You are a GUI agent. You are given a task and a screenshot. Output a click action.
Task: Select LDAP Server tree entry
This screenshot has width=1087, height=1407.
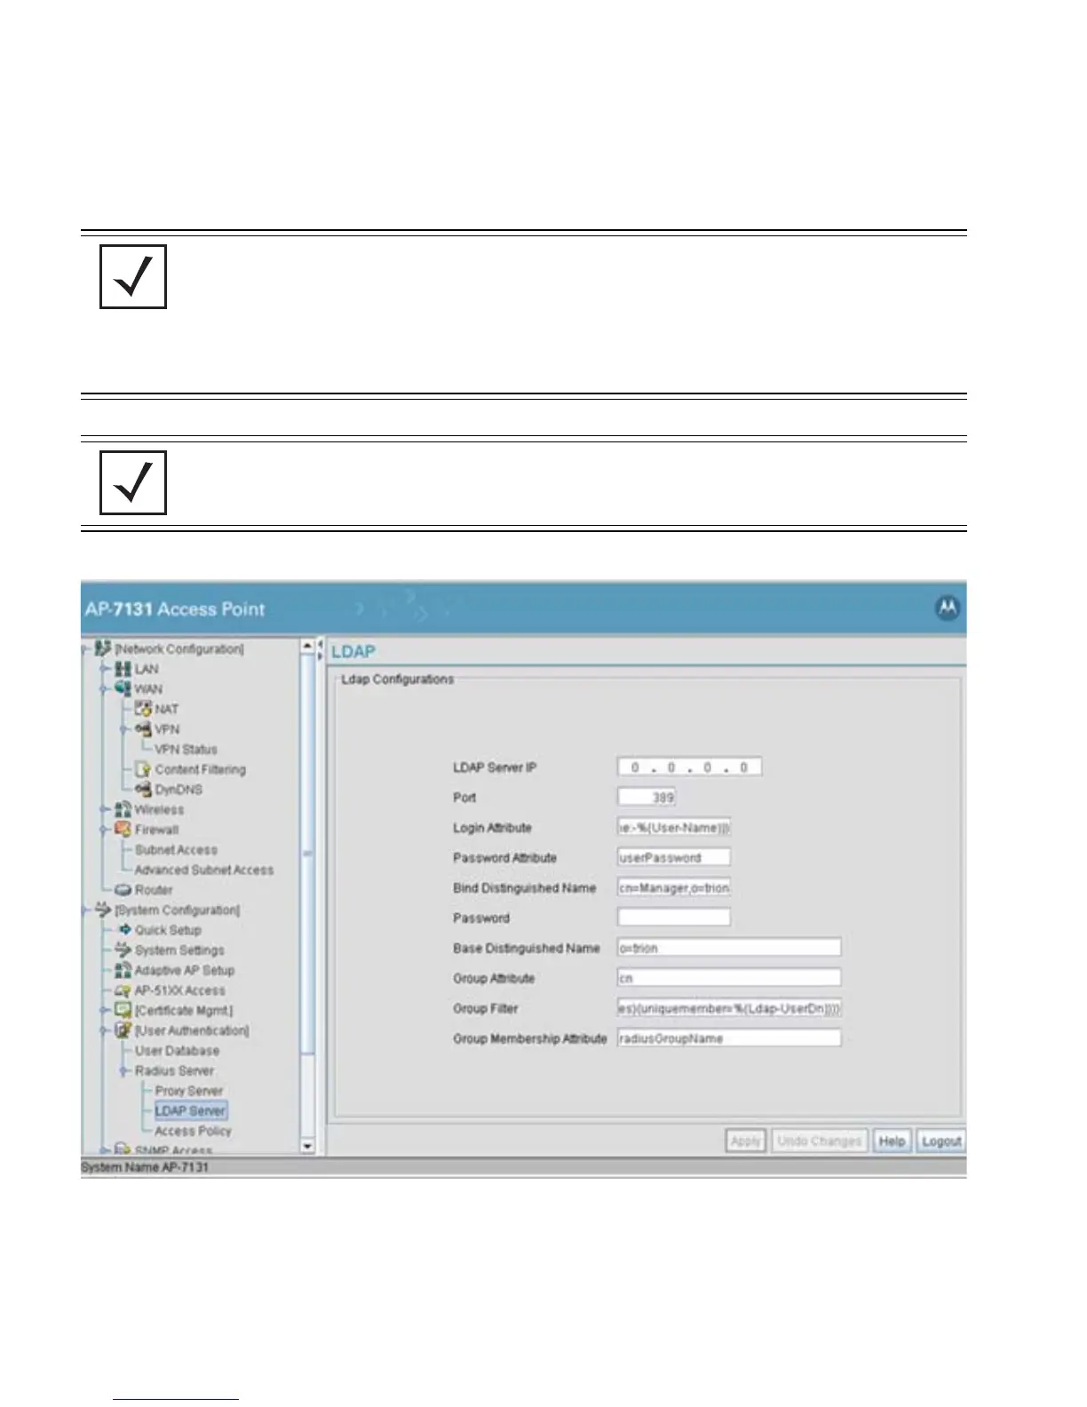[191, 1111]
